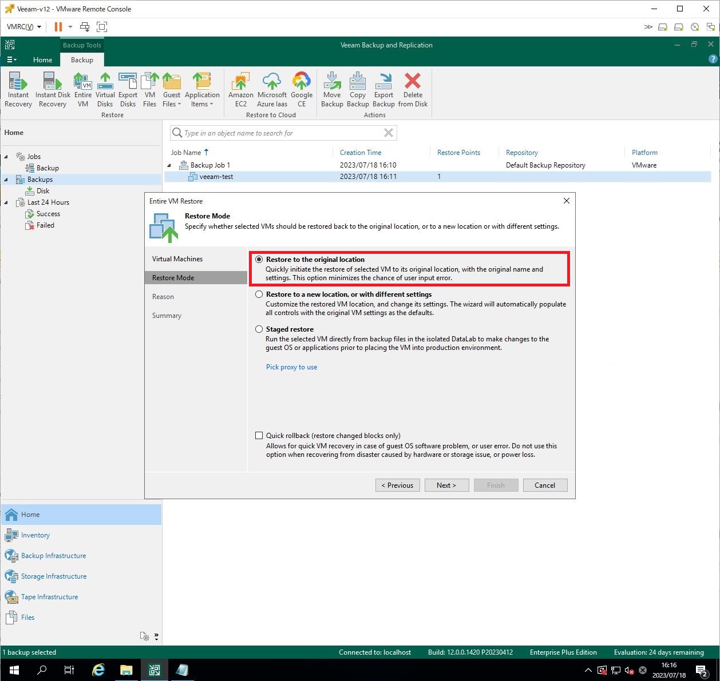Open File Explorer from taskbar

(126, 670)
